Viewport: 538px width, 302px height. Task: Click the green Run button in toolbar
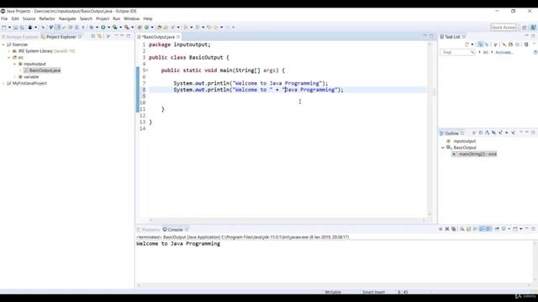pyautogui.click(x=103, y=28)
